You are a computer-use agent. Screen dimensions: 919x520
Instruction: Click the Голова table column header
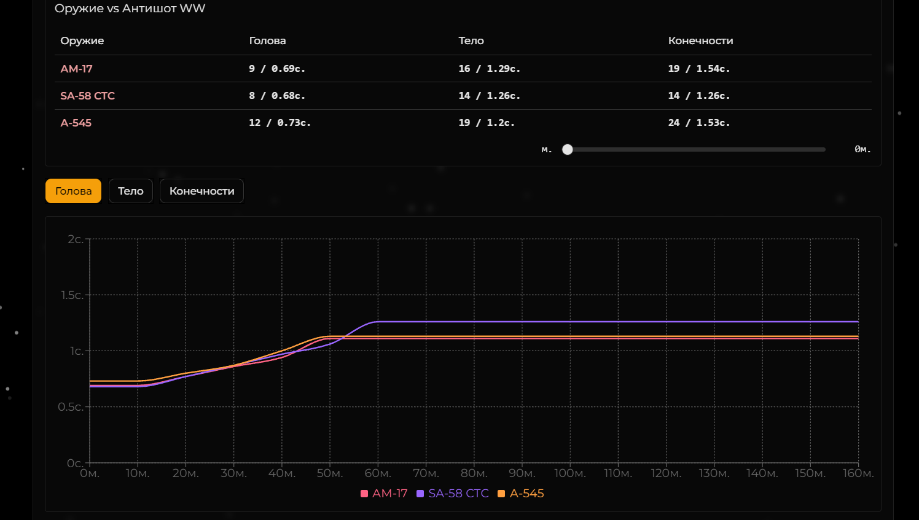[267, 41]
